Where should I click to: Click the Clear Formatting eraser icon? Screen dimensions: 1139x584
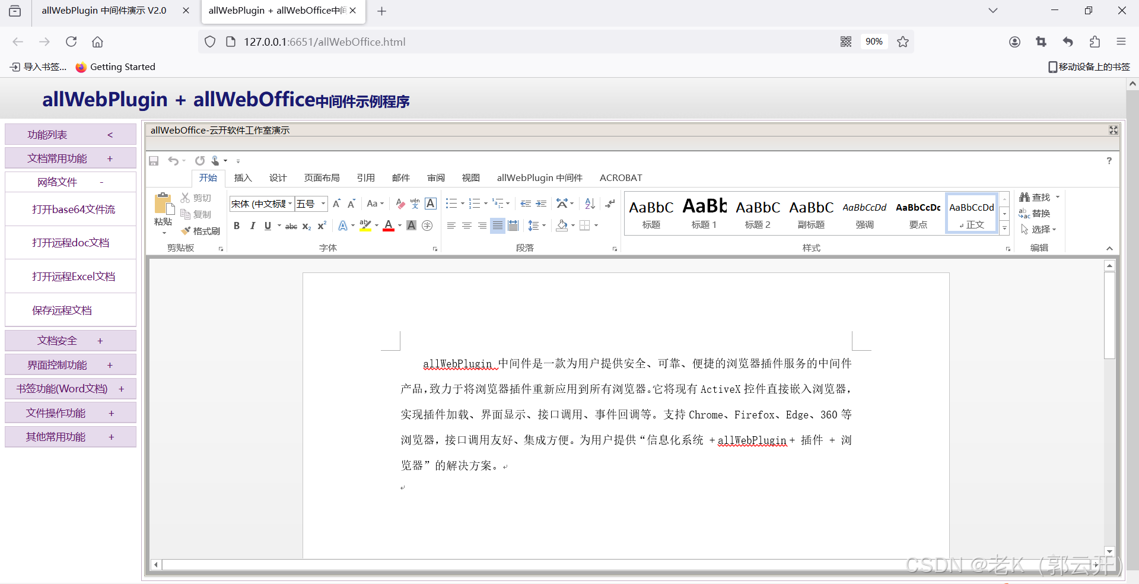(x=400, y=204)
